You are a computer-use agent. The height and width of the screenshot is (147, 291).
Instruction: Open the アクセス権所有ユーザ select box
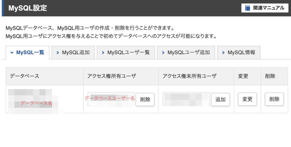pos(111,99)
